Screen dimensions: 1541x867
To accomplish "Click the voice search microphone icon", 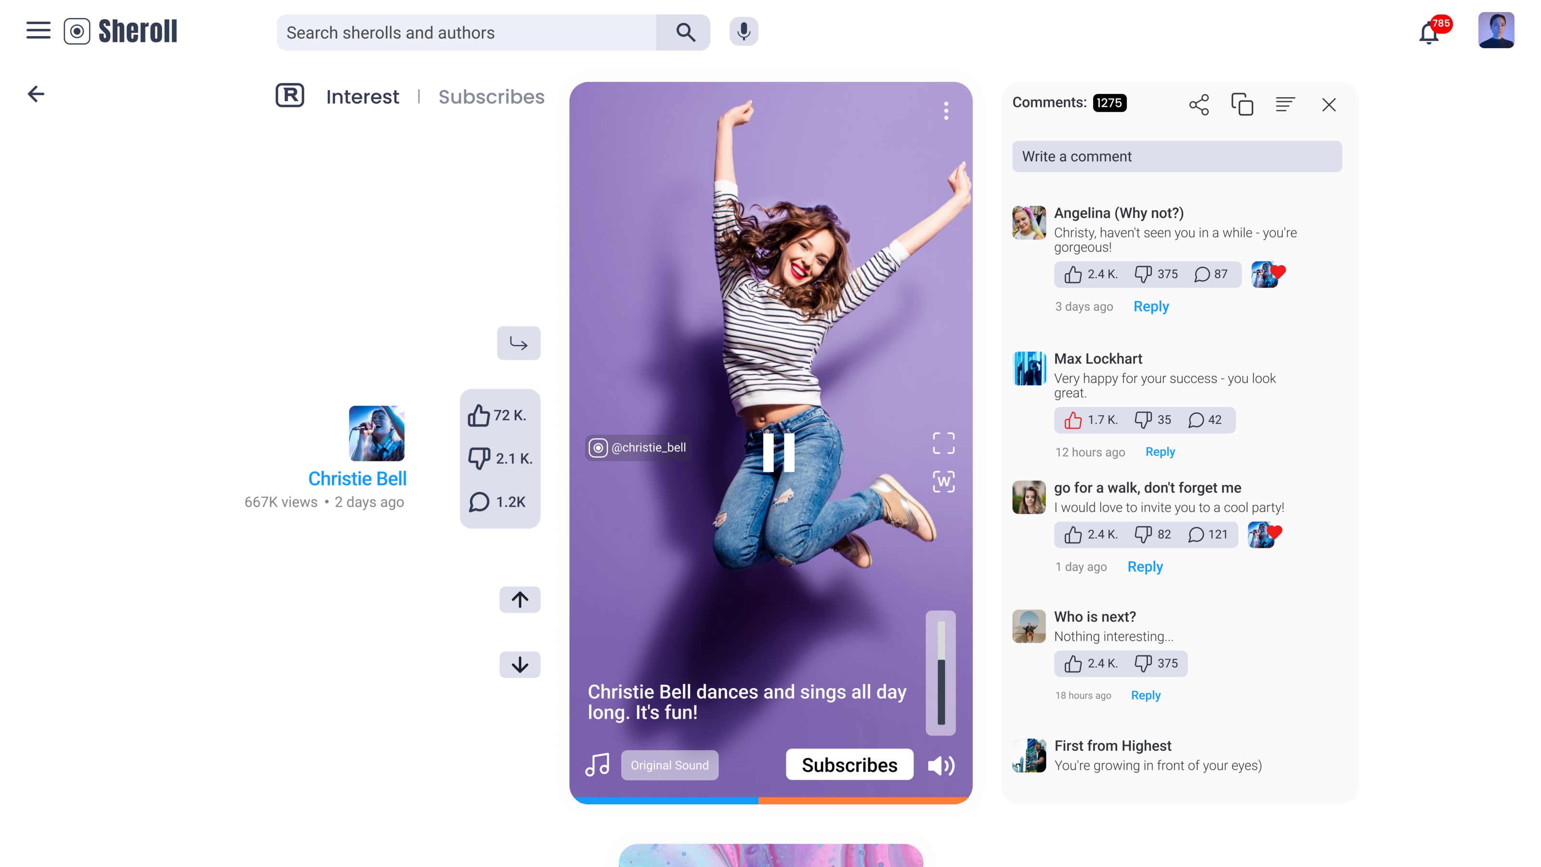I will coord(744,32).
